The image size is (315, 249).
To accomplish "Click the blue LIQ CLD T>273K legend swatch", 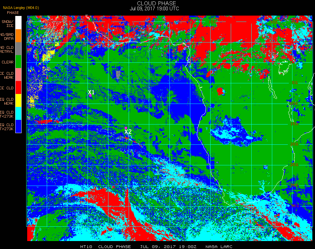I will 18,126.
